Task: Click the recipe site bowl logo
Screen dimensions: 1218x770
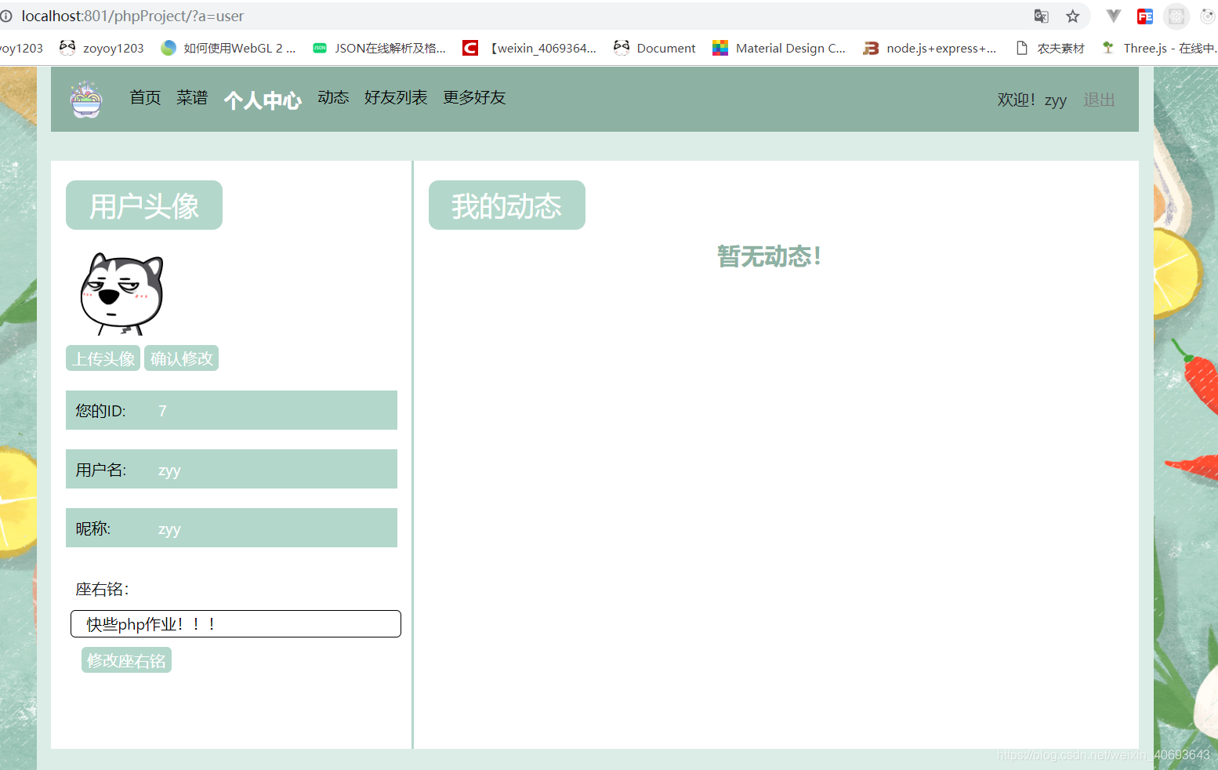Action: tap(86, 99)
